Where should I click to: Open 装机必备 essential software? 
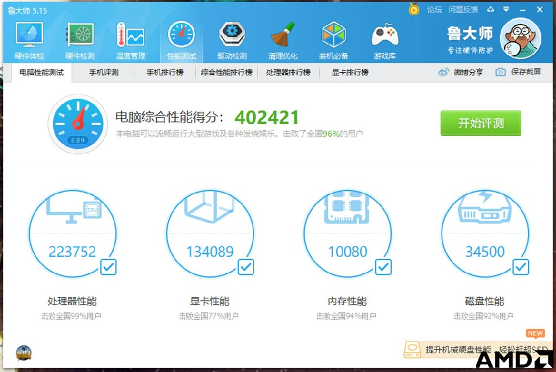333,40
